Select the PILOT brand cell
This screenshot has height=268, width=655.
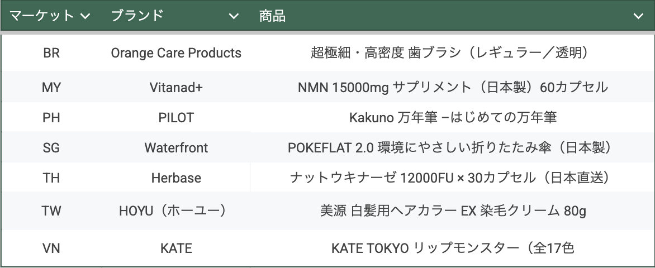(x=176, y=118)
